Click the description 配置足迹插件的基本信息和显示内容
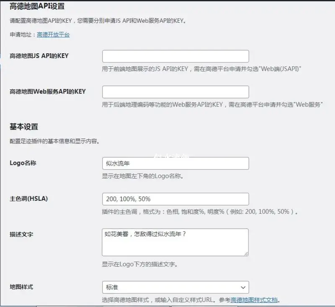The height and width of the screenshot is (307, 335). click(x=54, y=141)
